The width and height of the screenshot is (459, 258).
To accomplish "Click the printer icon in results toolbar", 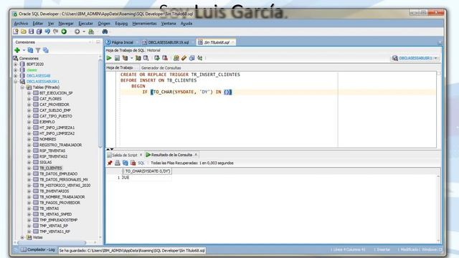I will point(118,163).
